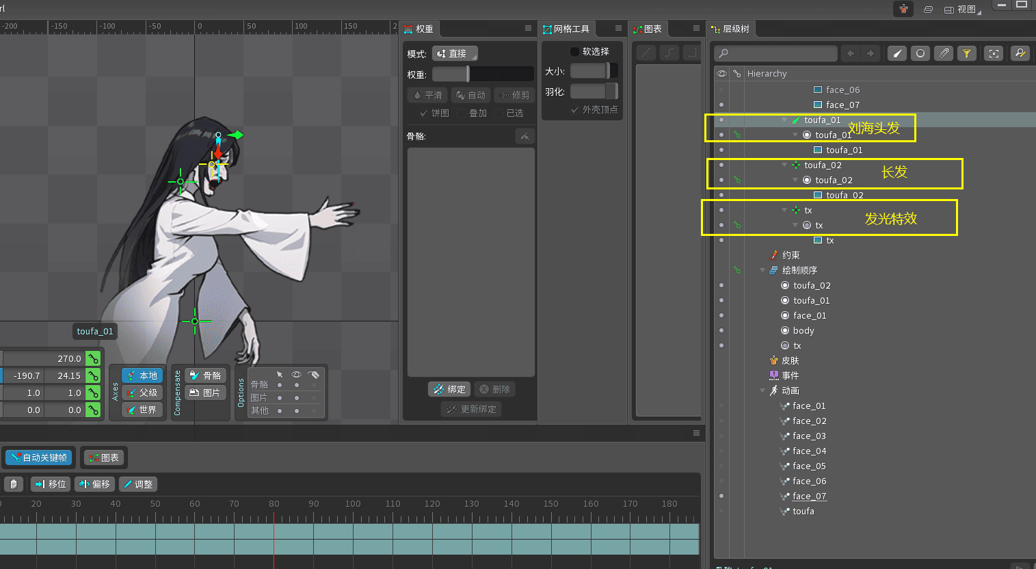Select the toufa animation in the tree
This screenshot has height=569, width=1036.
coord(803,511)
